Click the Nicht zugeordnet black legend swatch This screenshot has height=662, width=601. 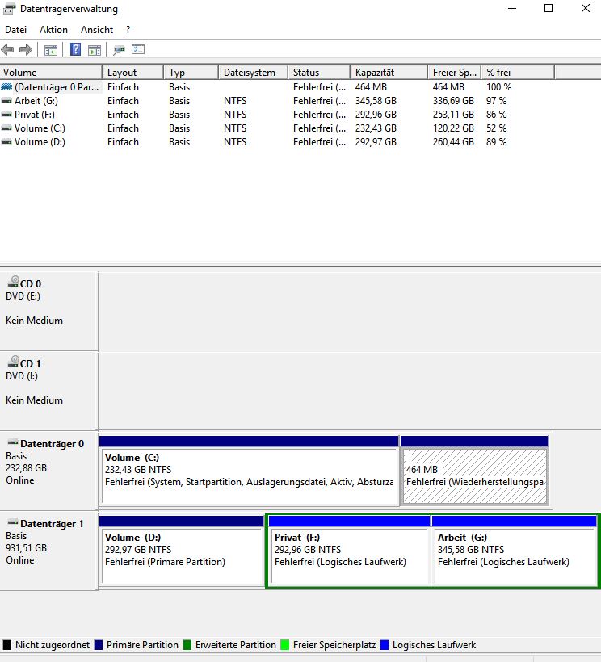coord(6,645)
